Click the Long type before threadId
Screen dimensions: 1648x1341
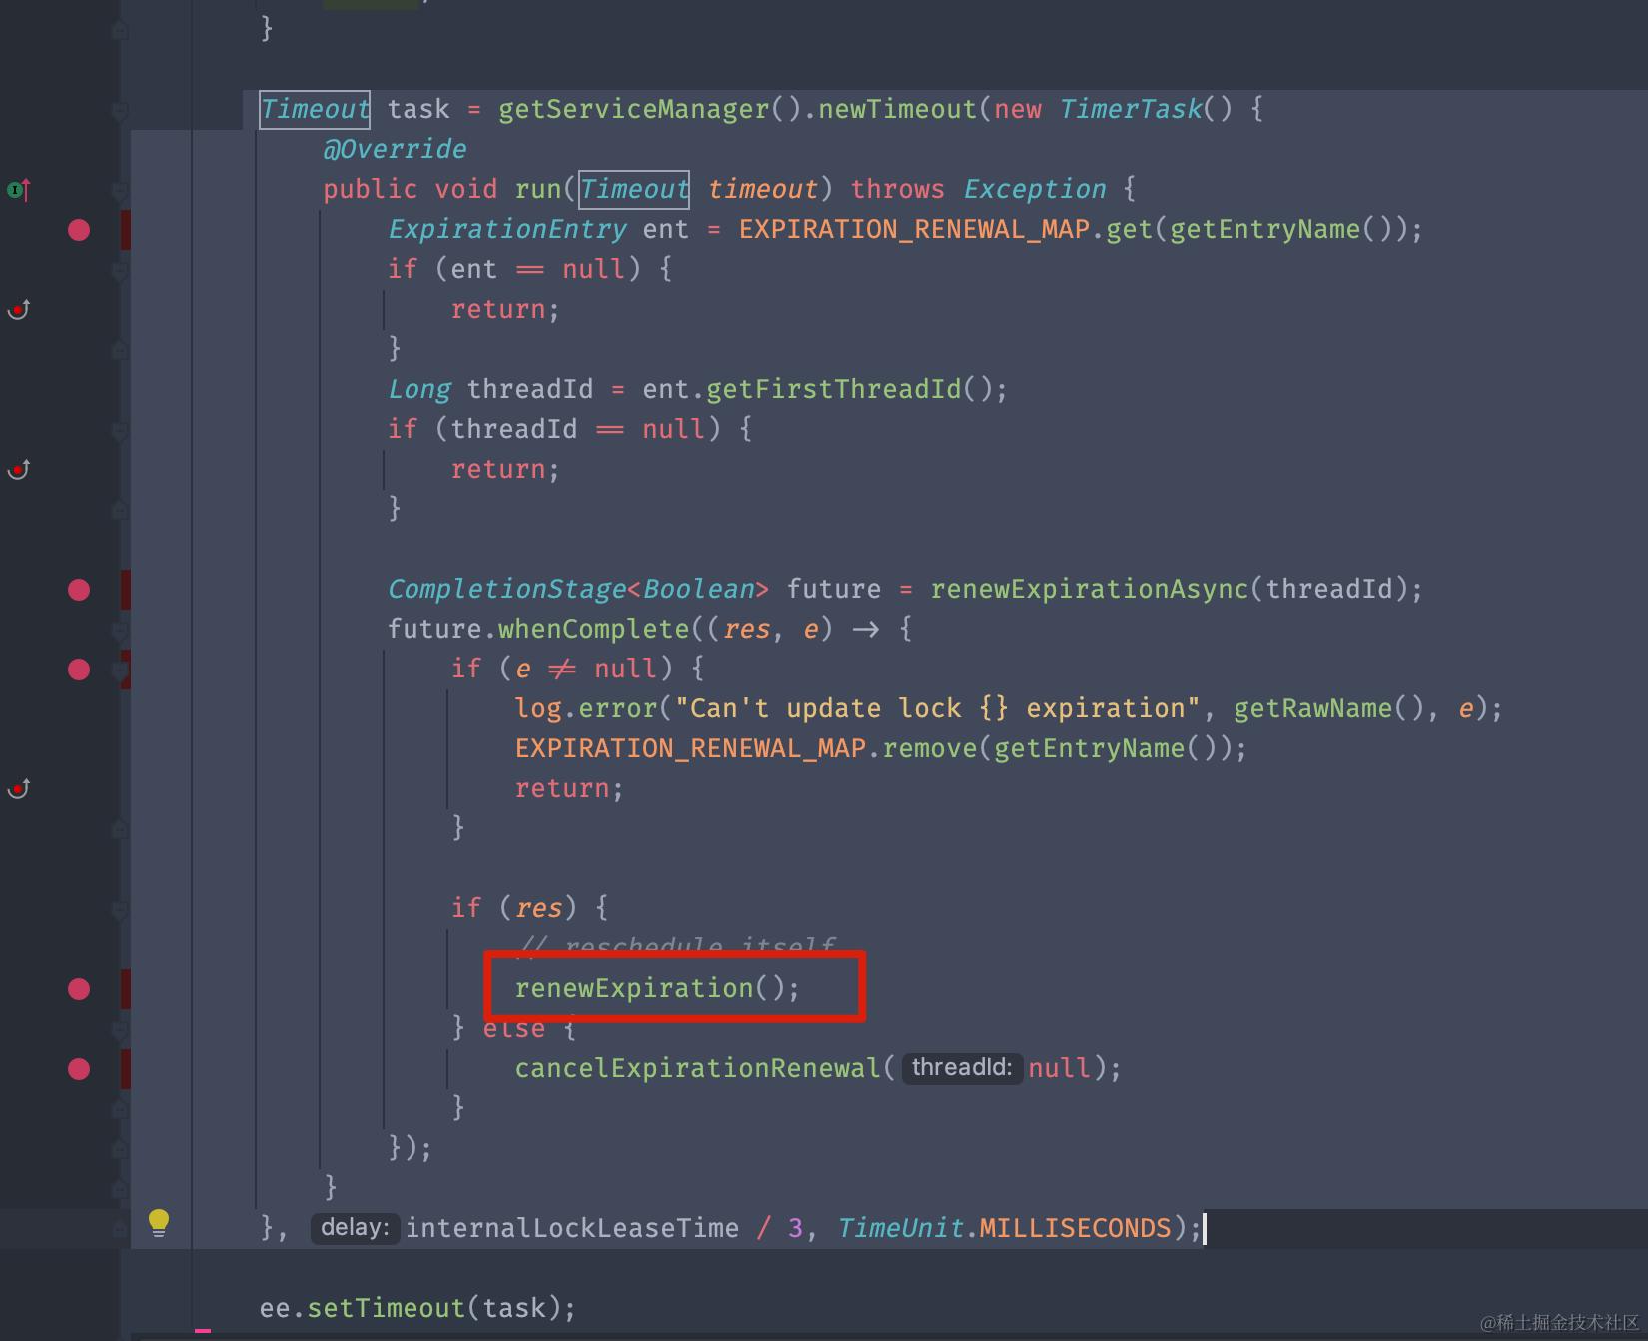(x=419, y=389)
